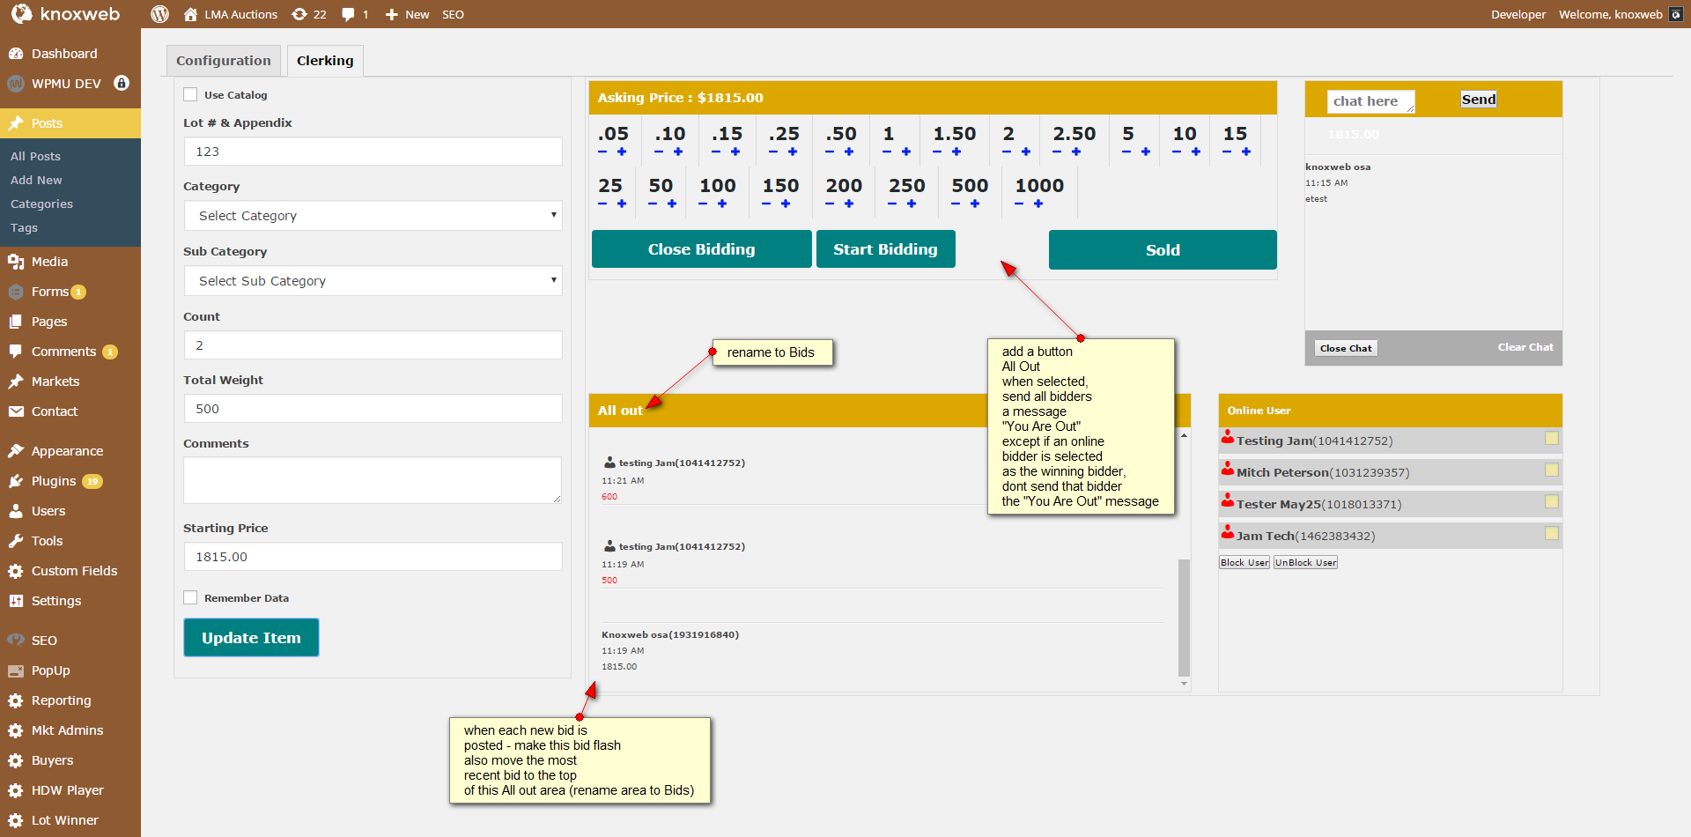Open the Select Category dropdown
1691x837 pixels.
(x=373, y=216)
